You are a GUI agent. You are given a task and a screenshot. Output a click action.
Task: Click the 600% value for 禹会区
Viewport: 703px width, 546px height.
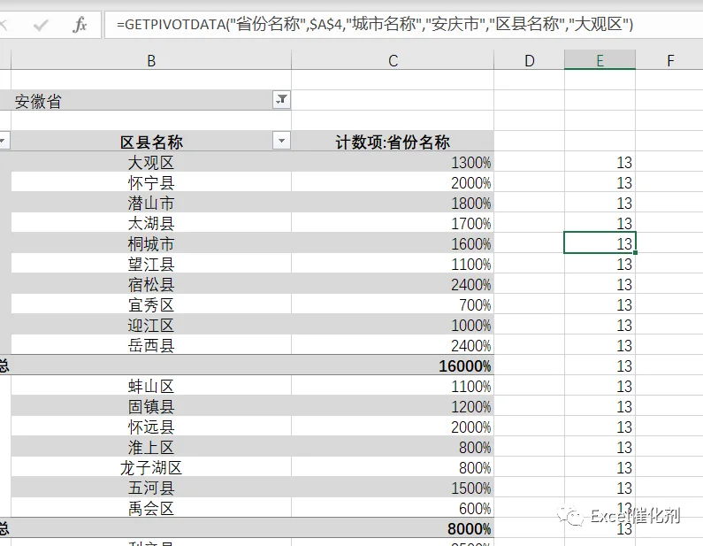393,508
